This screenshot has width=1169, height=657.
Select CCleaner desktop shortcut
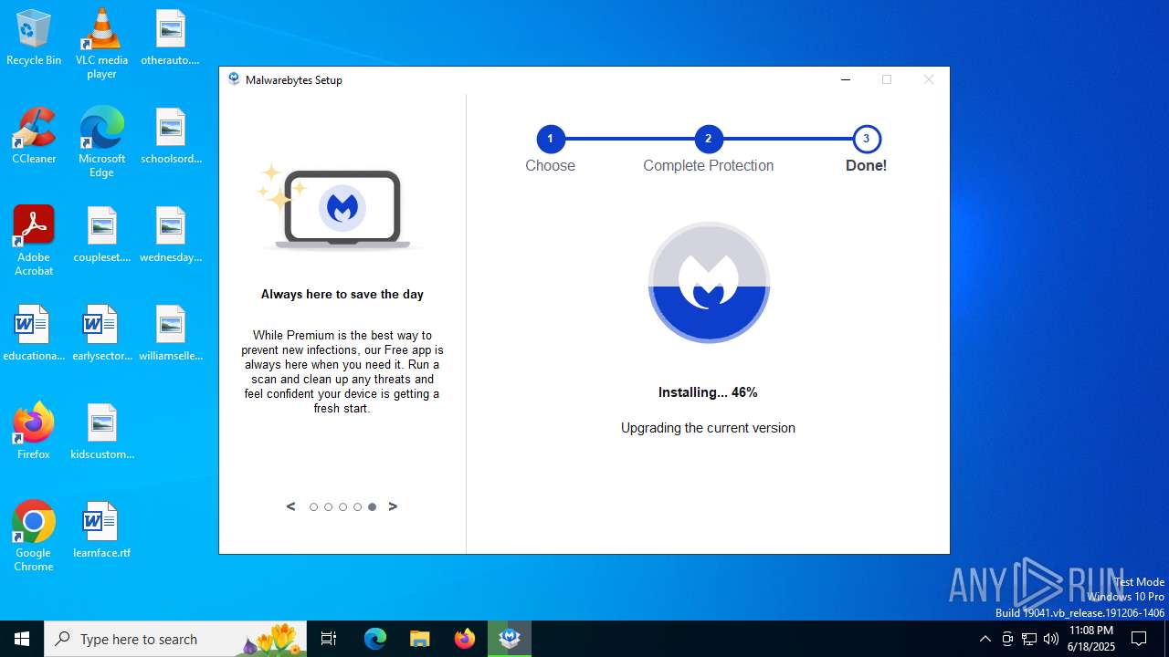pos(34,136)
